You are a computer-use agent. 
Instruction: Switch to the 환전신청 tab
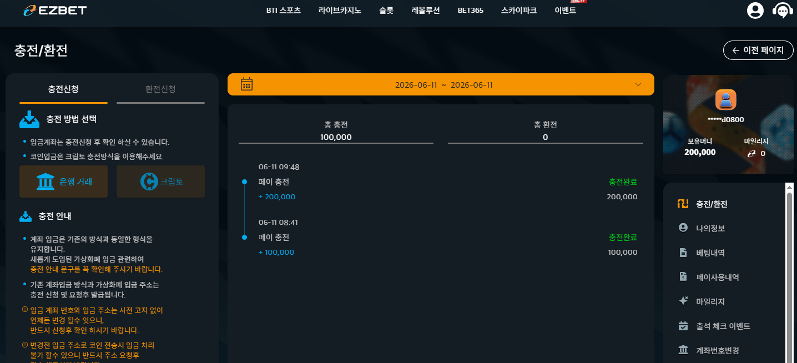[160, 89]
